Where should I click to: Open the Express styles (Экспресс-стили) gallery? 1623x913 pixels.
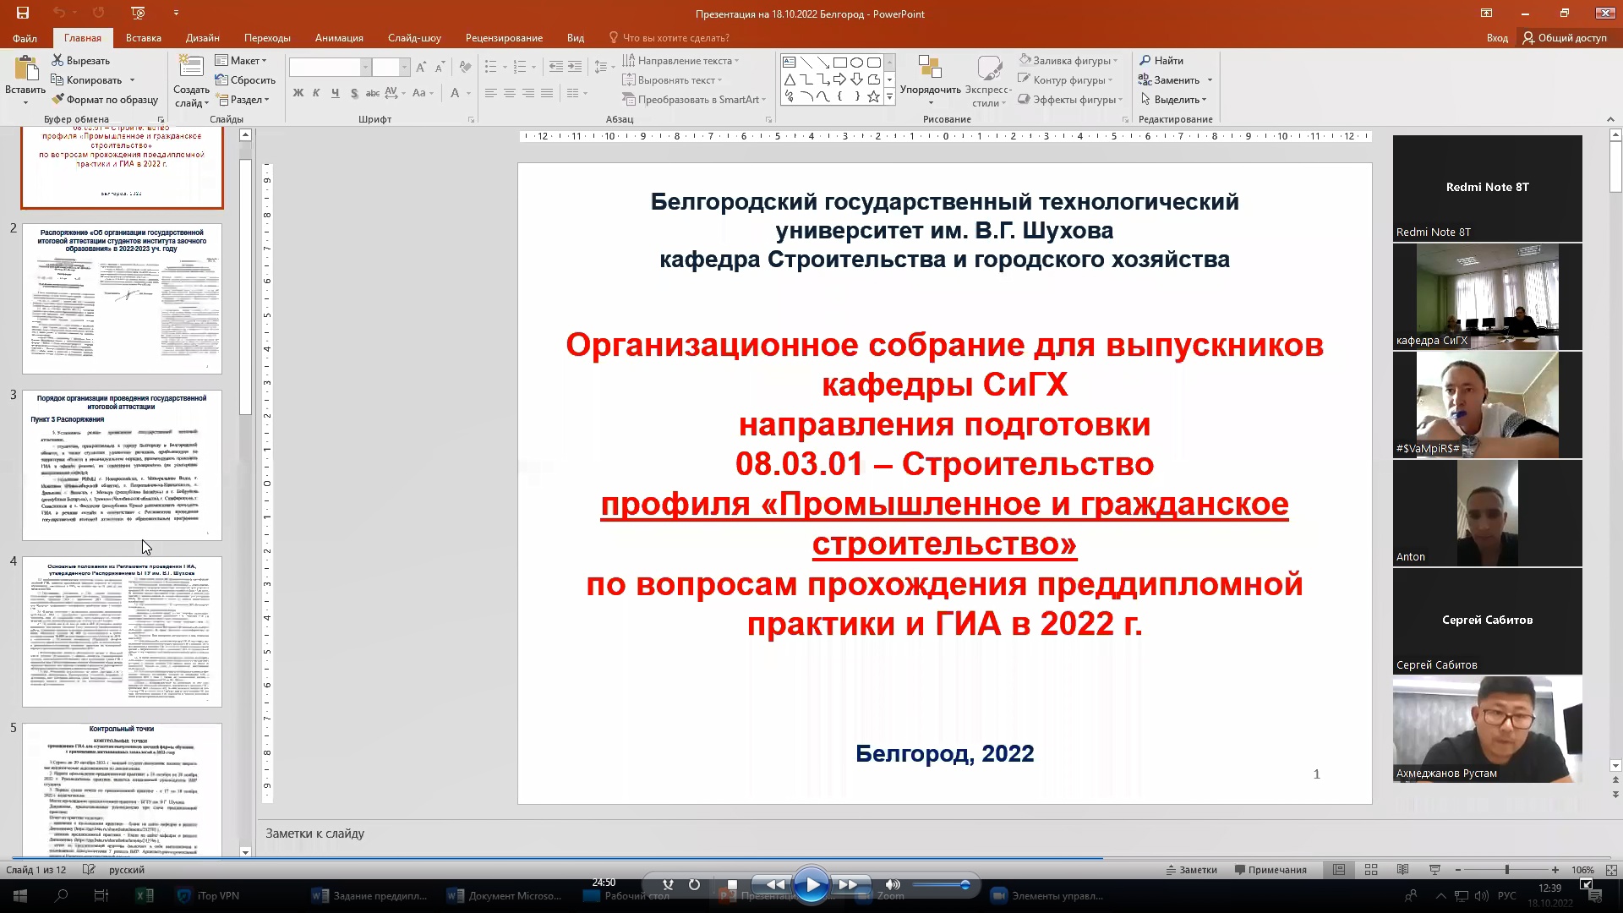pyautogui.click(x=989, y=81)
